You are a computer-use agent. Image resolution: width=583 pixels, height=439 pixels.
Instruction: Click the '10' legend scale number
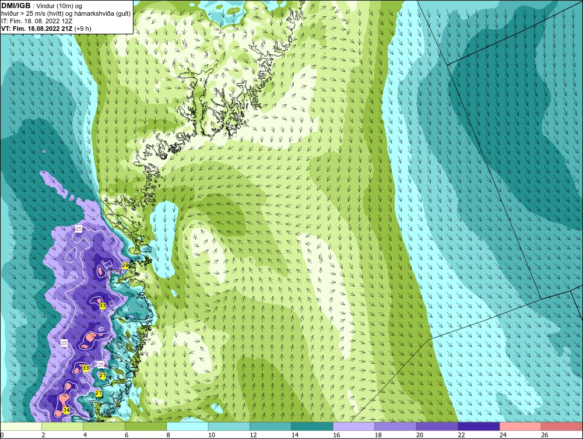[212, 435]
